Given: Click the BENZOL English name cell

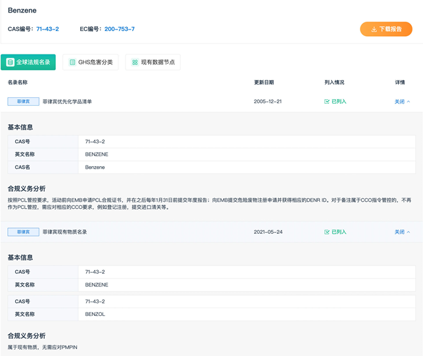Looking at the screenshot, I should click(x=95, y=314).
